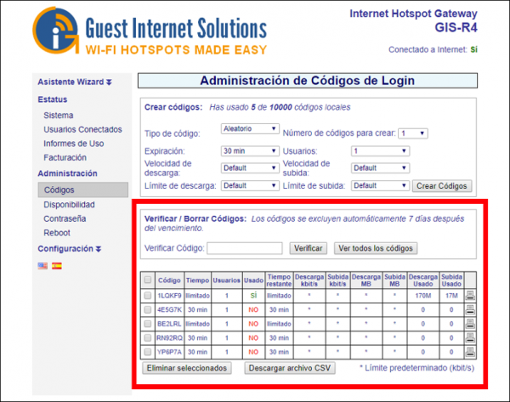The width and height of the screenshot is (510, 402).
Task: Click code 4E5G7K in the table
Action: pyautogui.click(x=169, y=309)
